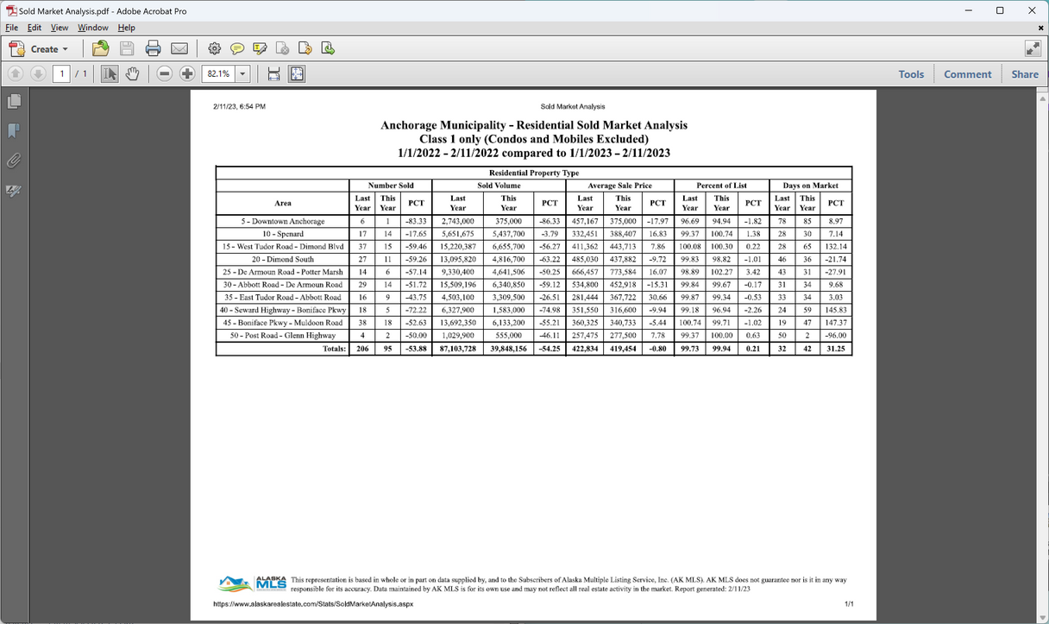Select the Highlight text tool
This screenshot has width=1049, height=624.
[x=260, y=48]
